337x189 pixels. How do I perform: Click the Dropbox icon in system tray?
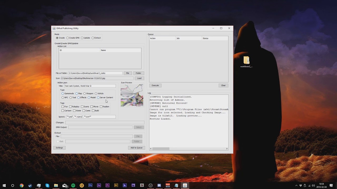[x=301, y=186]
